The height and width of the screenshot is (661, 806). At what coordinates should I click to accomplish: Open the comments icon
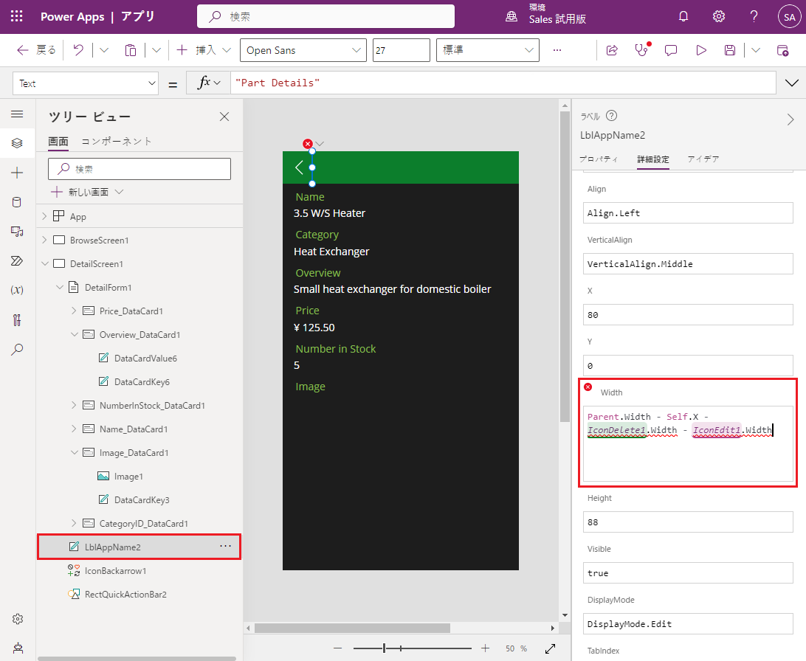point(671,50)
